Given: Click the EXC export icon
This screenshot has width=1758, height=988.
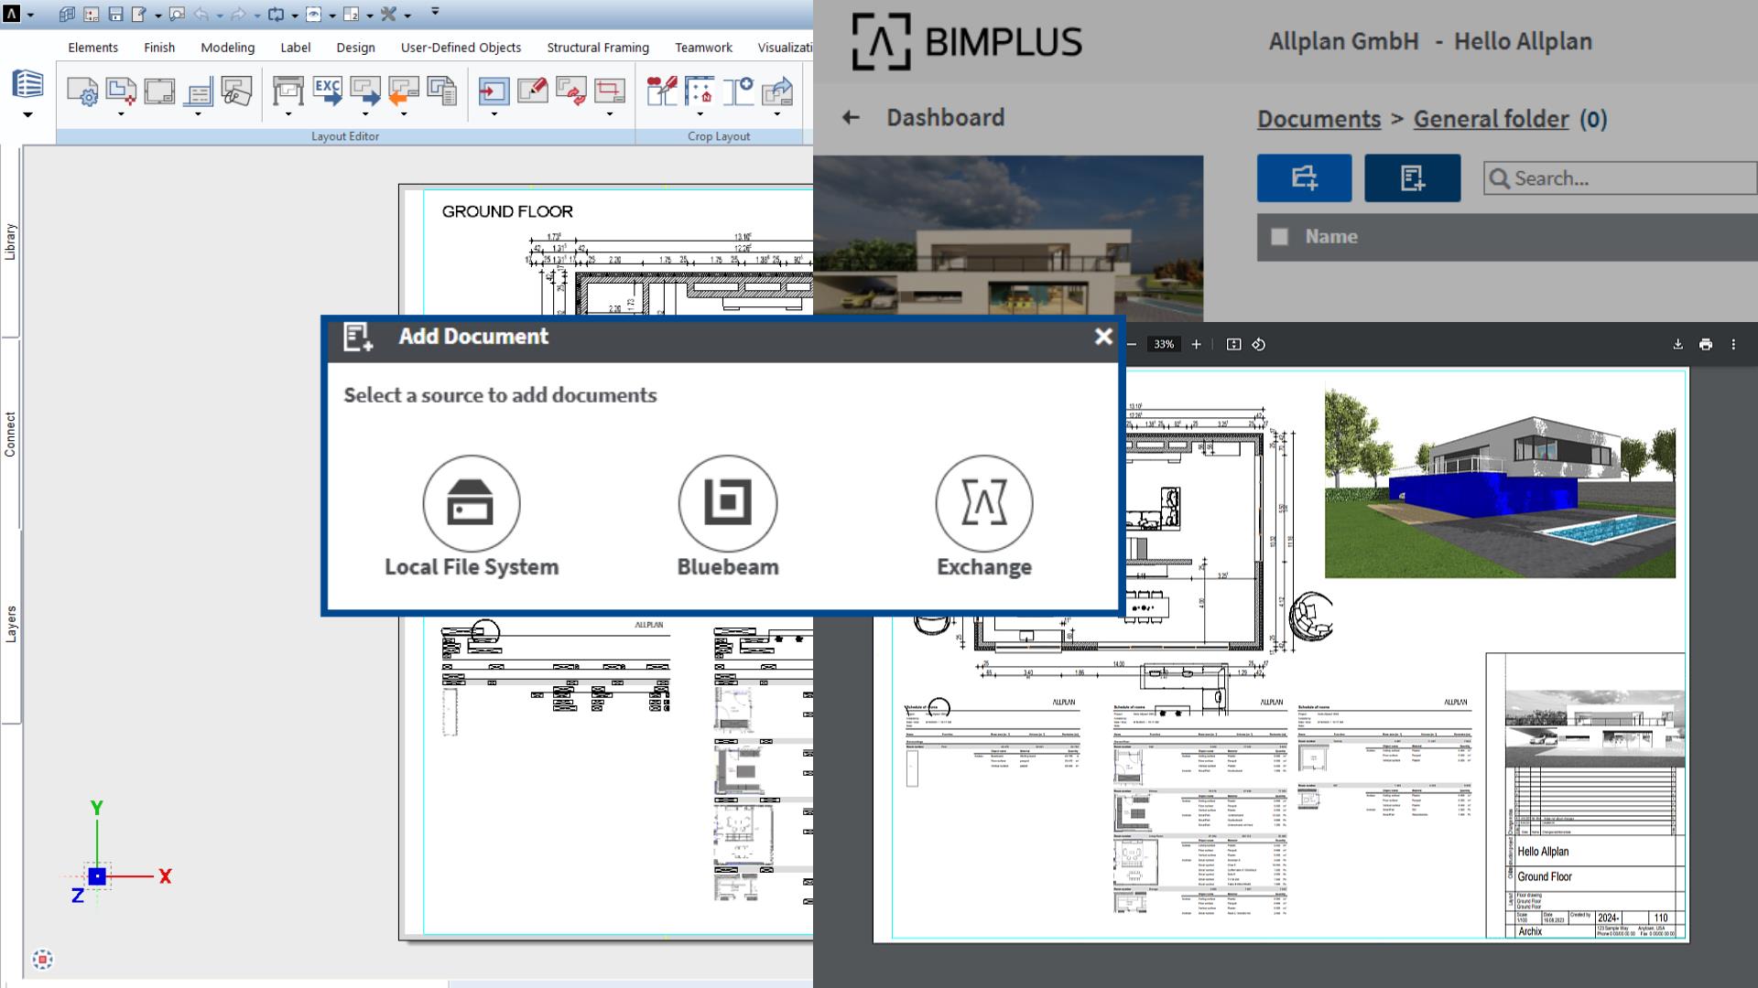Looking at the screenshot, I should [x=327, y=91].
